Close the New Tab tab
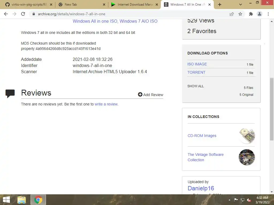 point(104,5)
